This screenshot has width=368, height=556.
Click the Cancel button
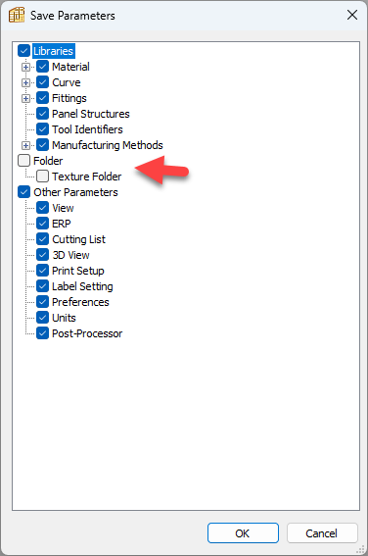(322, 532)
